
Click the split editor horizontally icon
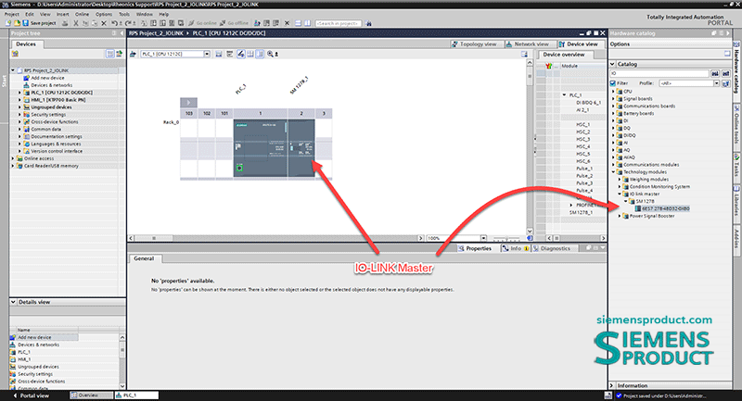pyautogui.click(x=298, y=23)
